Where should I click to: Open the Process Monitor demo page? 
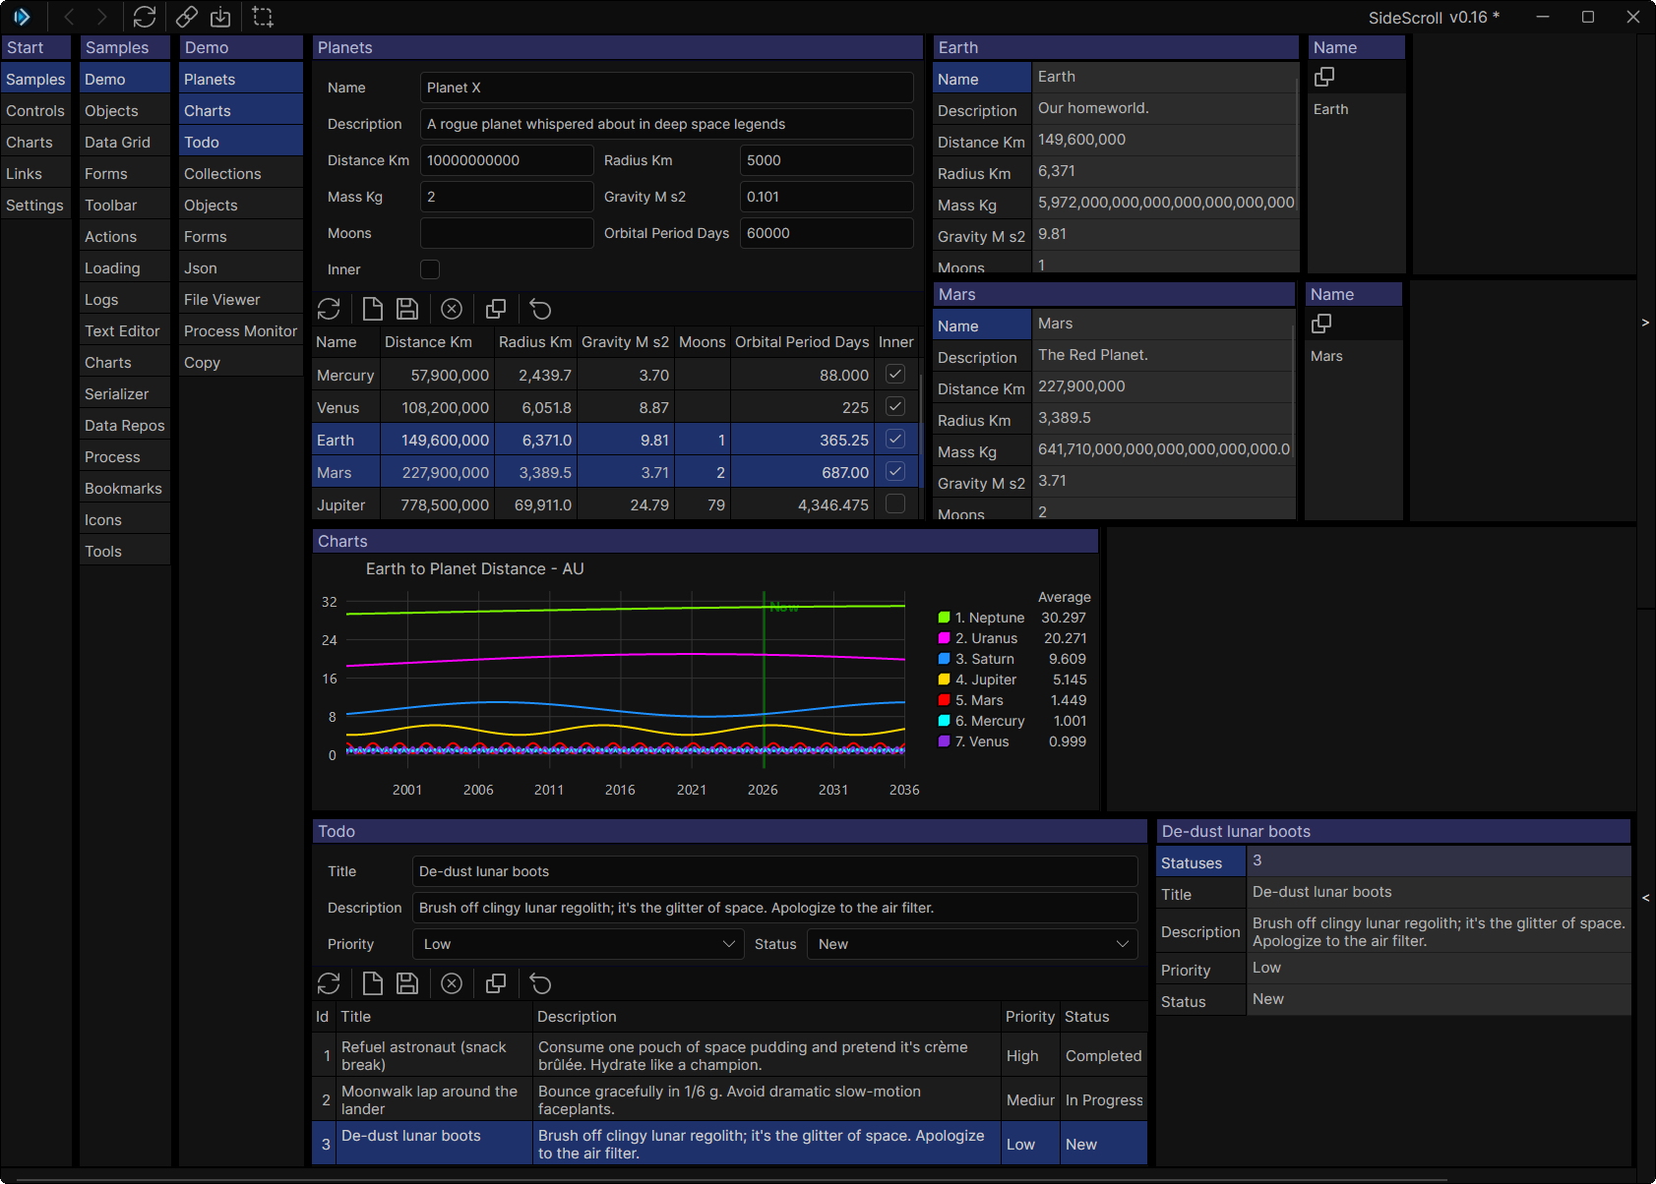[240, 330]
